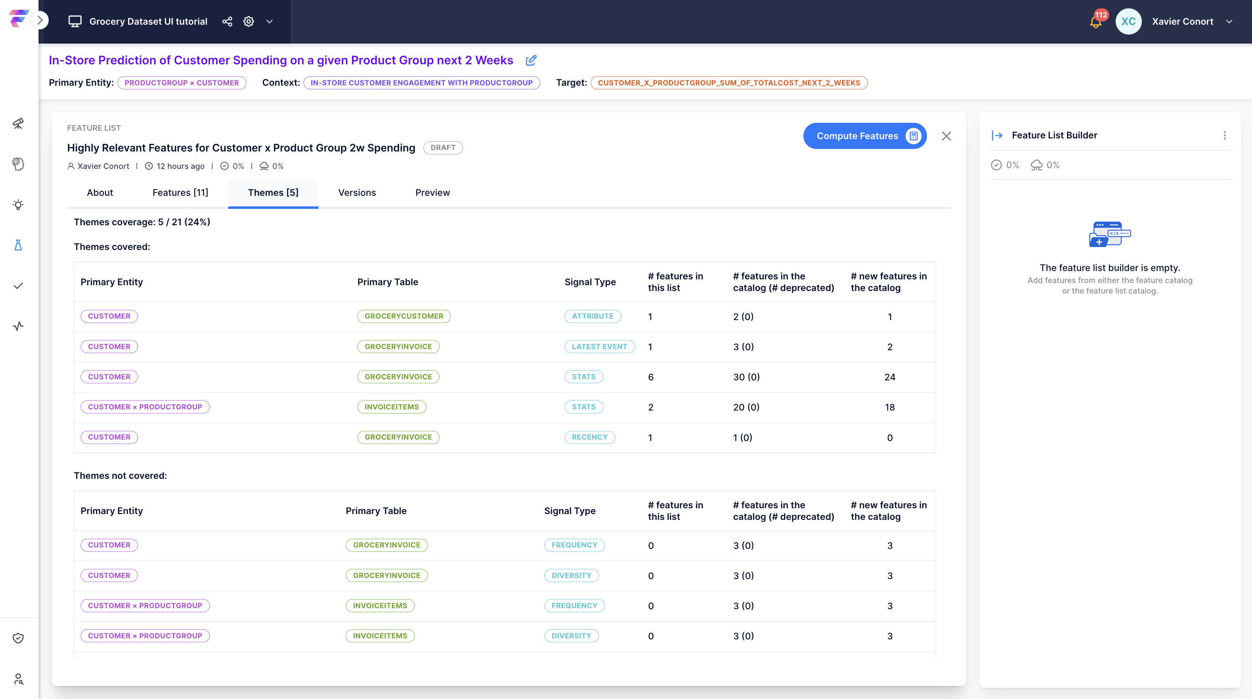1252x699 pixels.
Task: Close the feature list panel
Action: coord(946,136)
